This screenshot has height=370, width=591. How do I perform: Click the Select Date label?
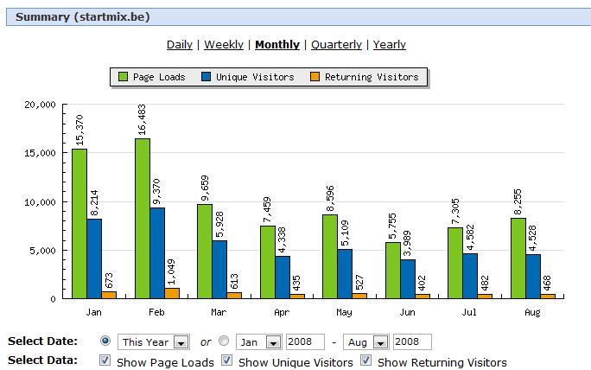42,341
